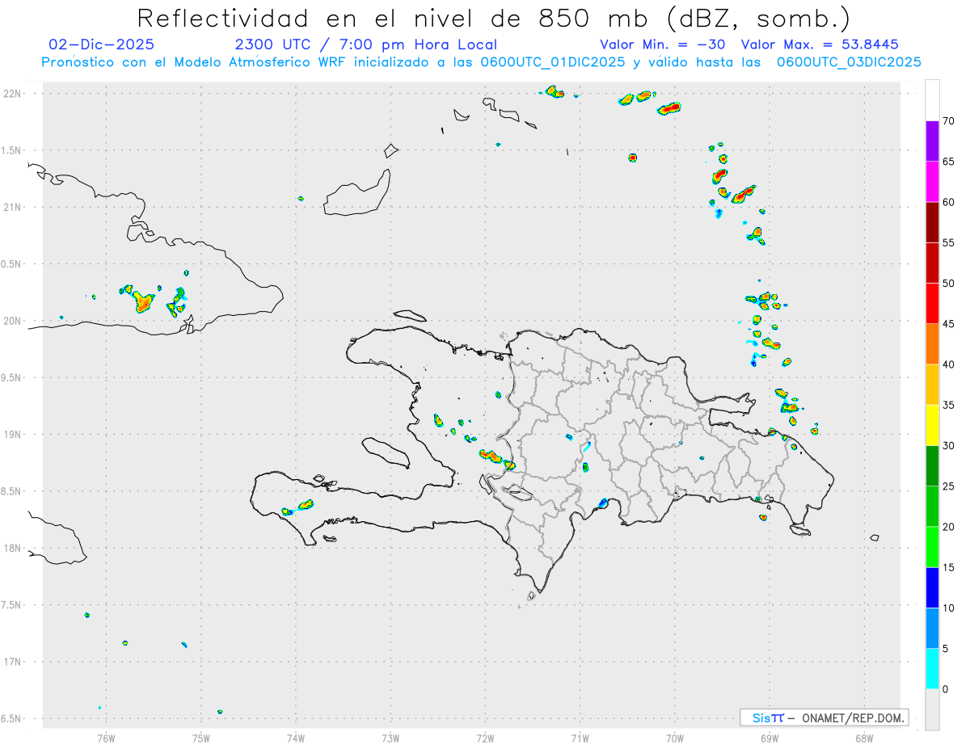
Task: Select the date text "02-Dic-2025"
Action: [101, 45]
